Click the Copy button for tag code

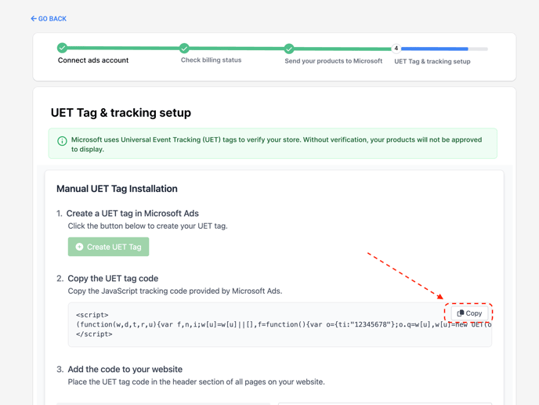(469, 313)
